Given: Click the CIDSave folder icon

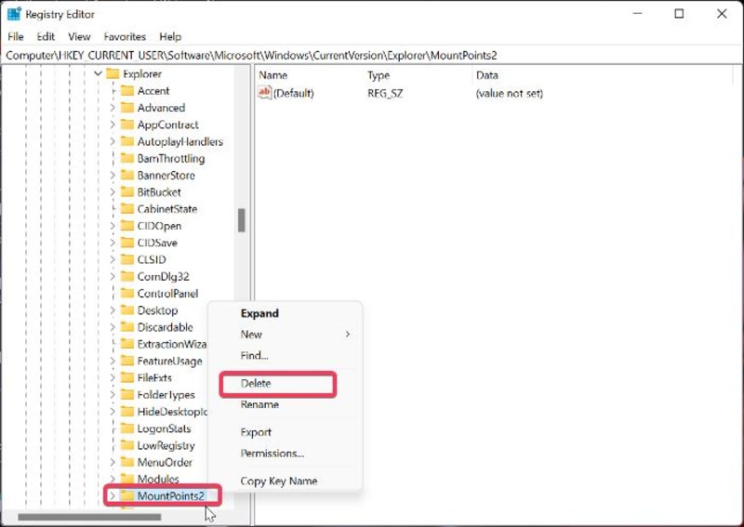Looking at the screenshot, I should (x=127, y=243).
